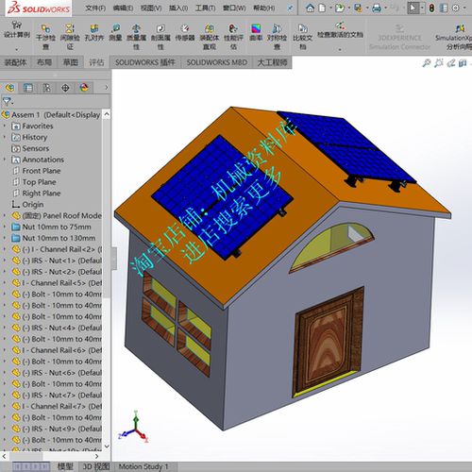Click the Save icon
Screen dimensions: 472x472
[x=358, y=8]
